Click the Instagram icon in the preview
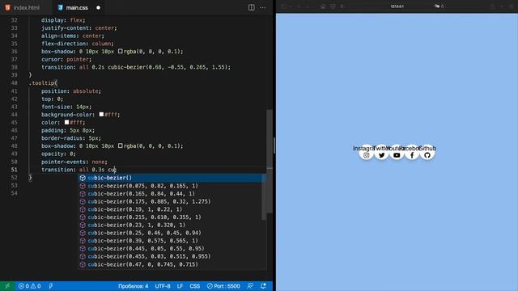The width and height of the screenshot is (518, 291). point(366,155)
